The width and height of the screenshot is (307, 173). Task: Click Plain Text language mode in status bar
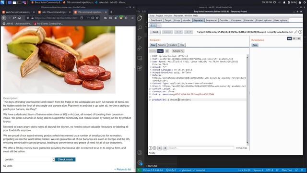(x=287, y=170)
